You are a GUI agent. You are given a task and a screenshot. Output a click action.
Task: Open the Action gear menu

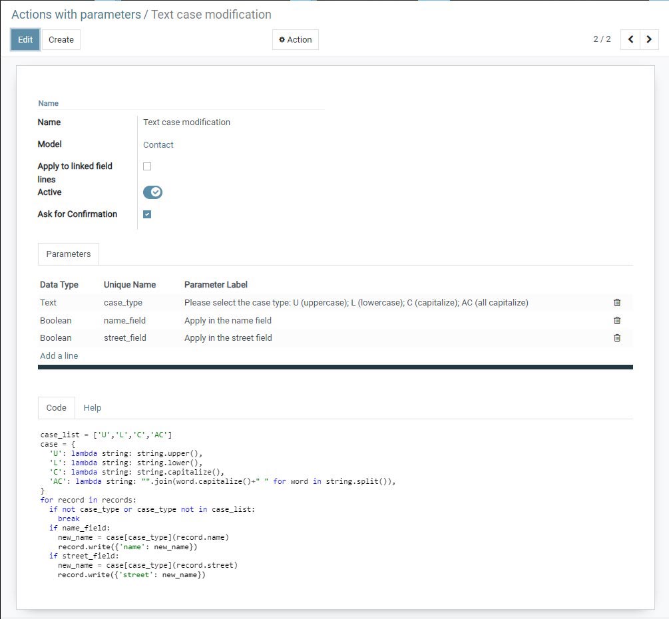pos(295,39)
